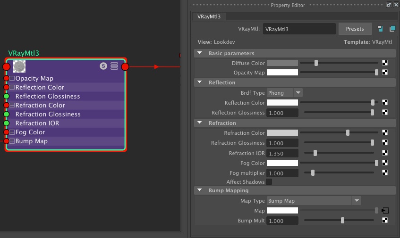
Task: Click the float window icon of Property Editor
Action: (389, 5)
